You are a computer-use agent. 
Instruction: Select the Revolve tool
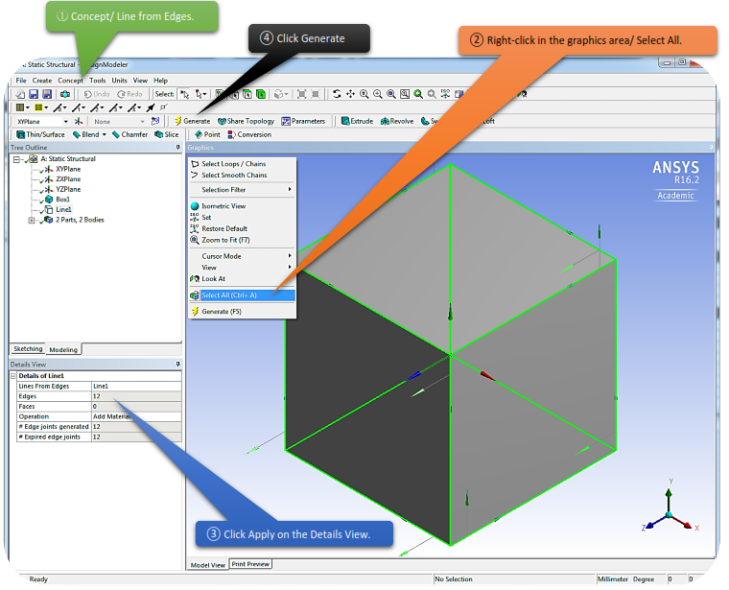click(397, 122)
